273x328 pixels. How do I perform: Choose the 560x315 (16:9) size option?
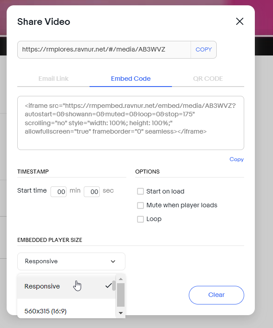point(66,311)
